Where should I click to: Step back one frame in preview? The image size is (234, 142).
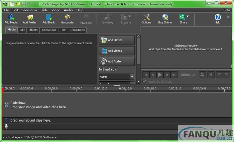[153, 75]
